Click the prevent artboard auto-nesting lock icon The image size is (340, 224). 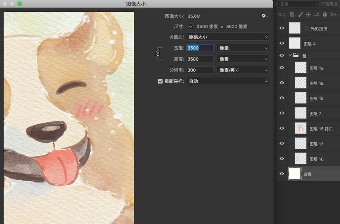pos(317,14)
